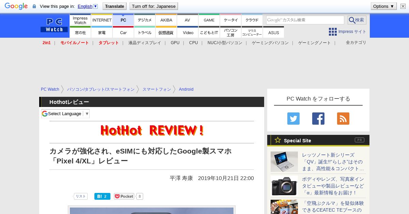Open the AV tab

[x=187, y=20]
